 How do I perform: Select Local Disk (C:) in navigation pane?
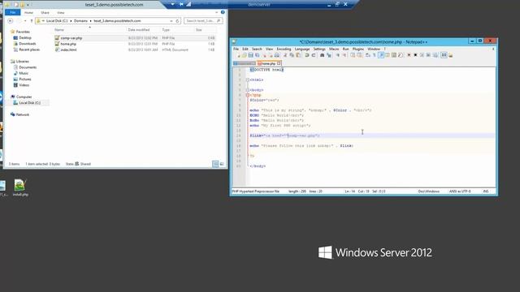coord(29,103)
